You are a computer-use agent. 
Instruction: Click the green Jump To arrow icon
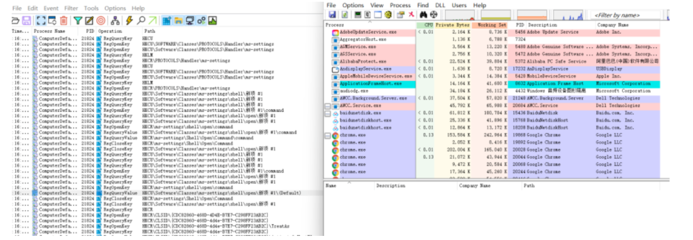153,20
